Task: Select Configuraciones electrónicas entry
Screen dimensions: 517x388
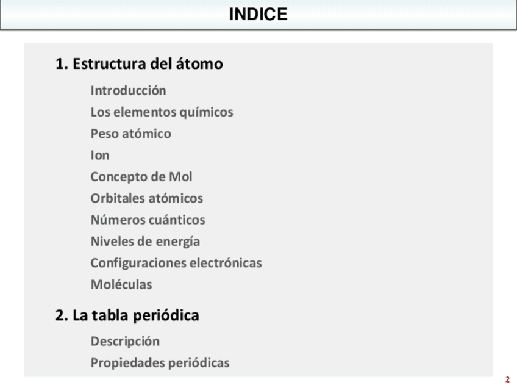Action: pyautogui.click(x=176, y=263)
